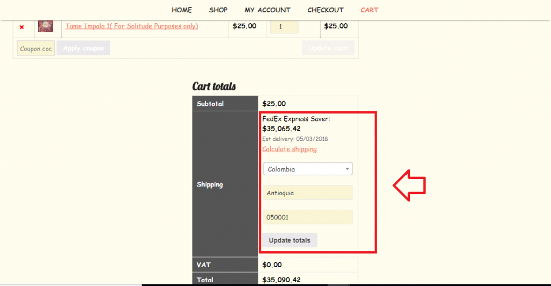The image size is (551, 286).
Task: Edit the 050001 postcode field
Action: tap(308, 217)
